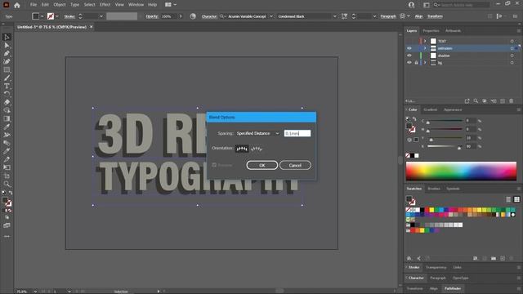Image resolution: width=523 pixels, height=294 pixels.
Task: Pick the Eraser tool in toolbar
Action: [x=7, y=102]
